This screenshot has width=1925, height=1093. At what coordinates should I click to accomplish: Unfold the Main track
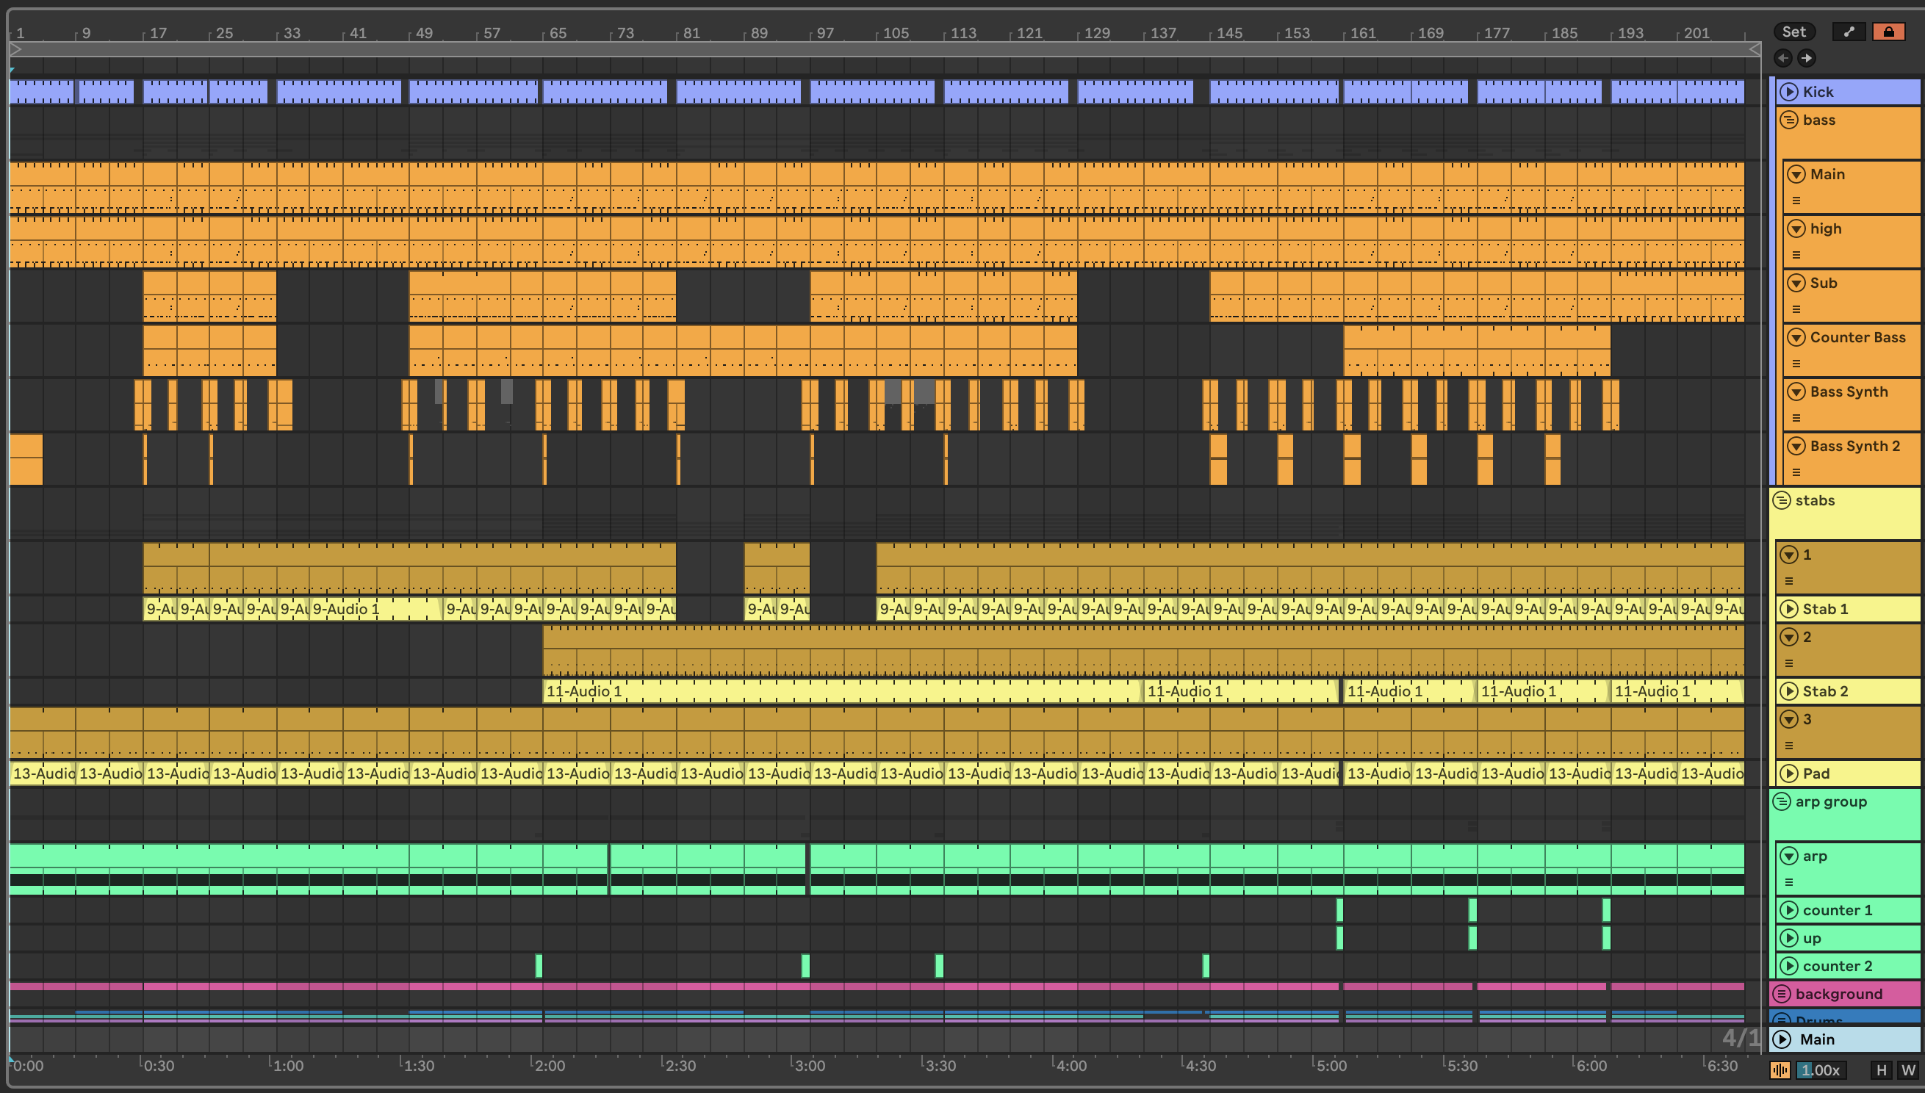1782,1039
